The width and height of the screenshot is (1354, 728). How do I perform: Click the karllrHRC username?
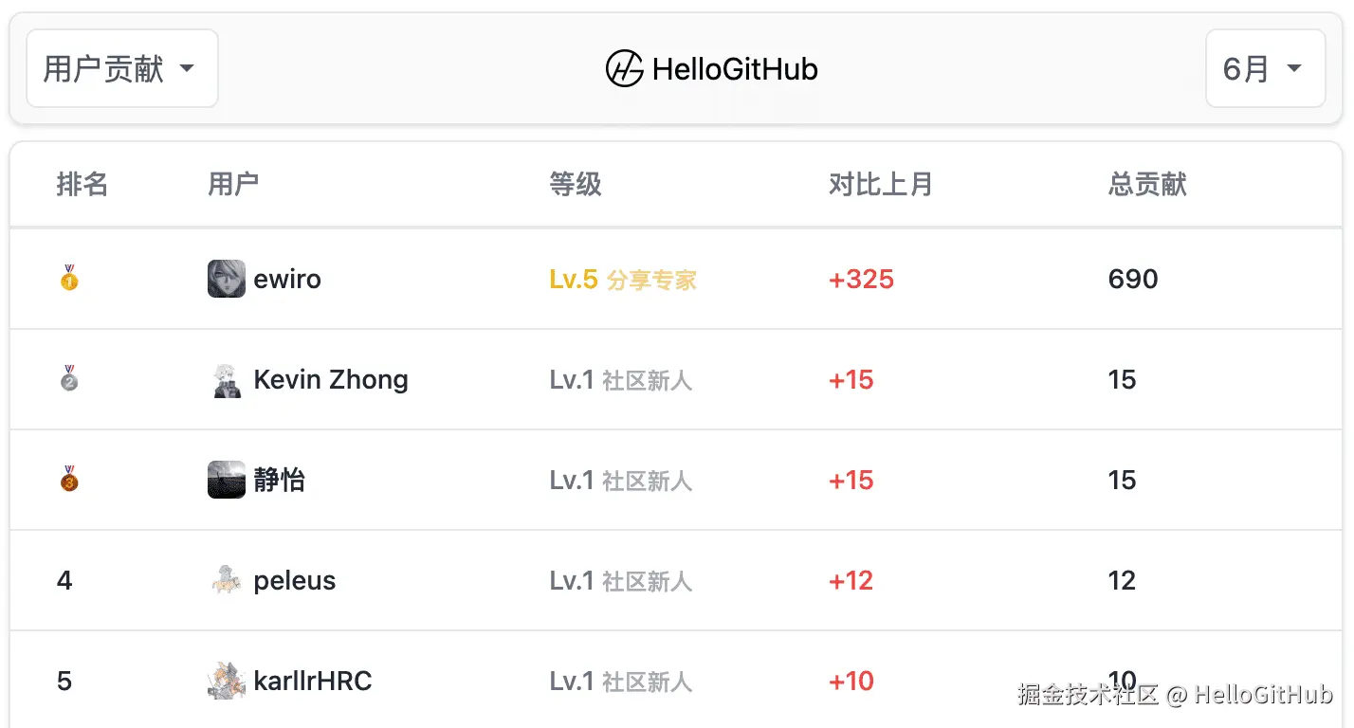[313, 681]
